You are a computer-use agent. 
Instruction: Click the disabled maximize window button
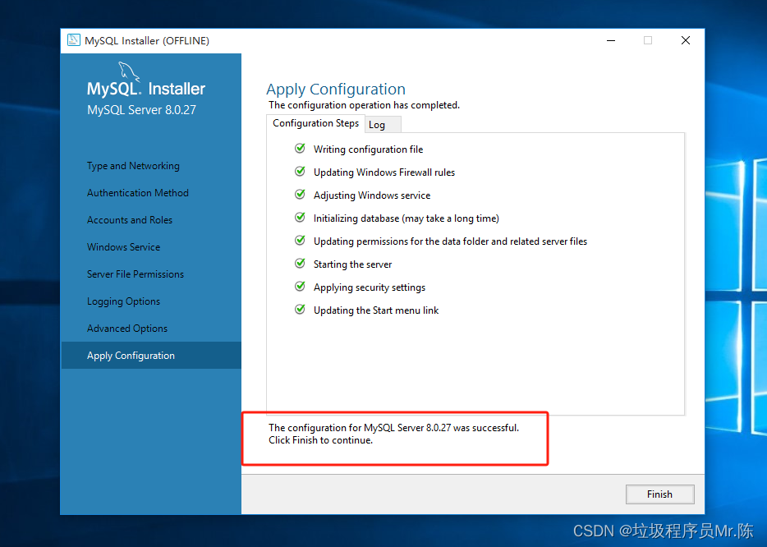point(648,40)
